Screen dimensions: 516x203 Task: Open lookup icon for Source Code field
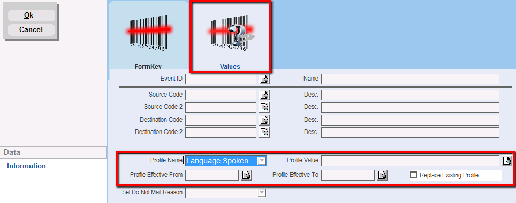(x=264, y=95)
